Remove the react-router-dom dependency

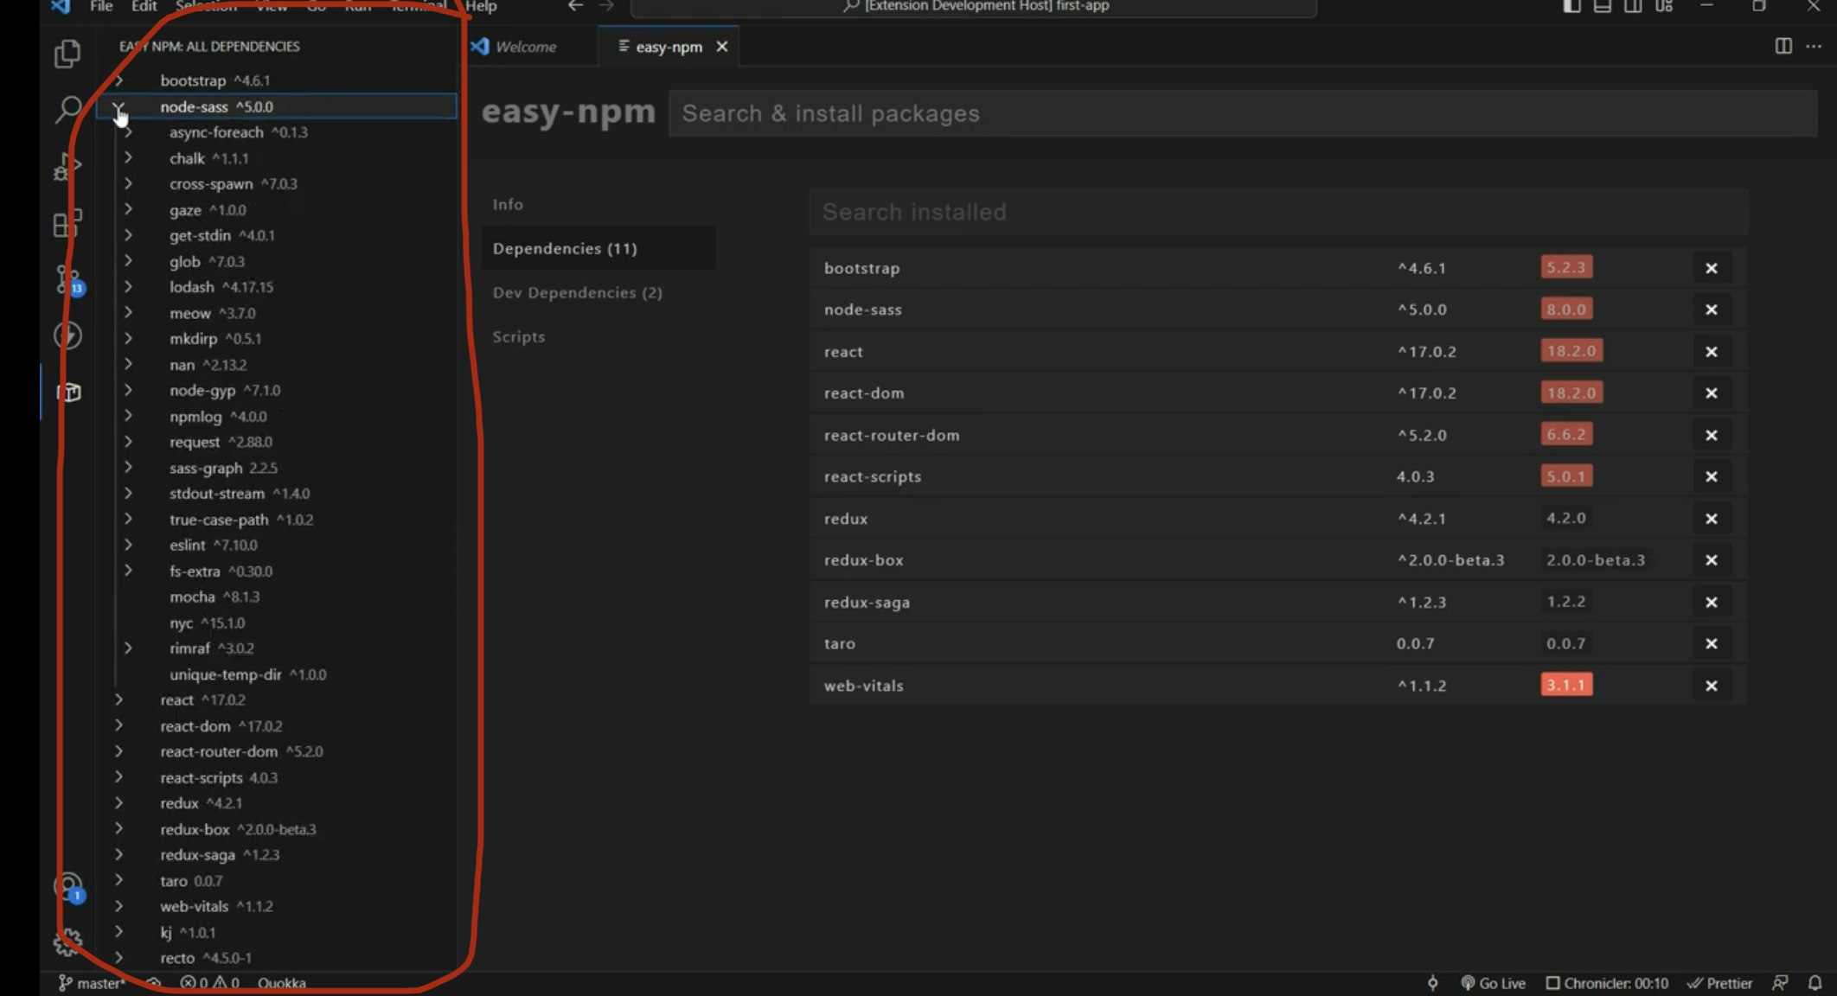(1711, 435)
